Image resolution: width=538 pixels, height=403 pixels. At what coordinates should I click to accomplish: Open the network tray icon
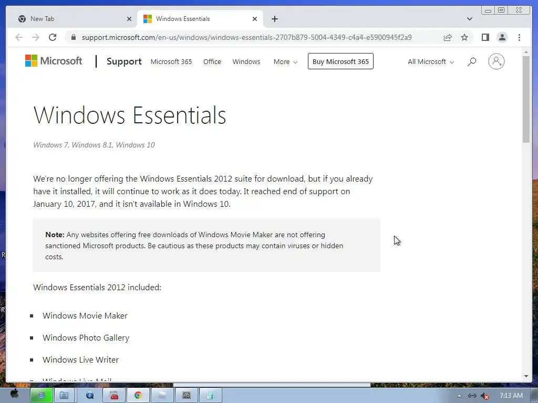[472, 396]
